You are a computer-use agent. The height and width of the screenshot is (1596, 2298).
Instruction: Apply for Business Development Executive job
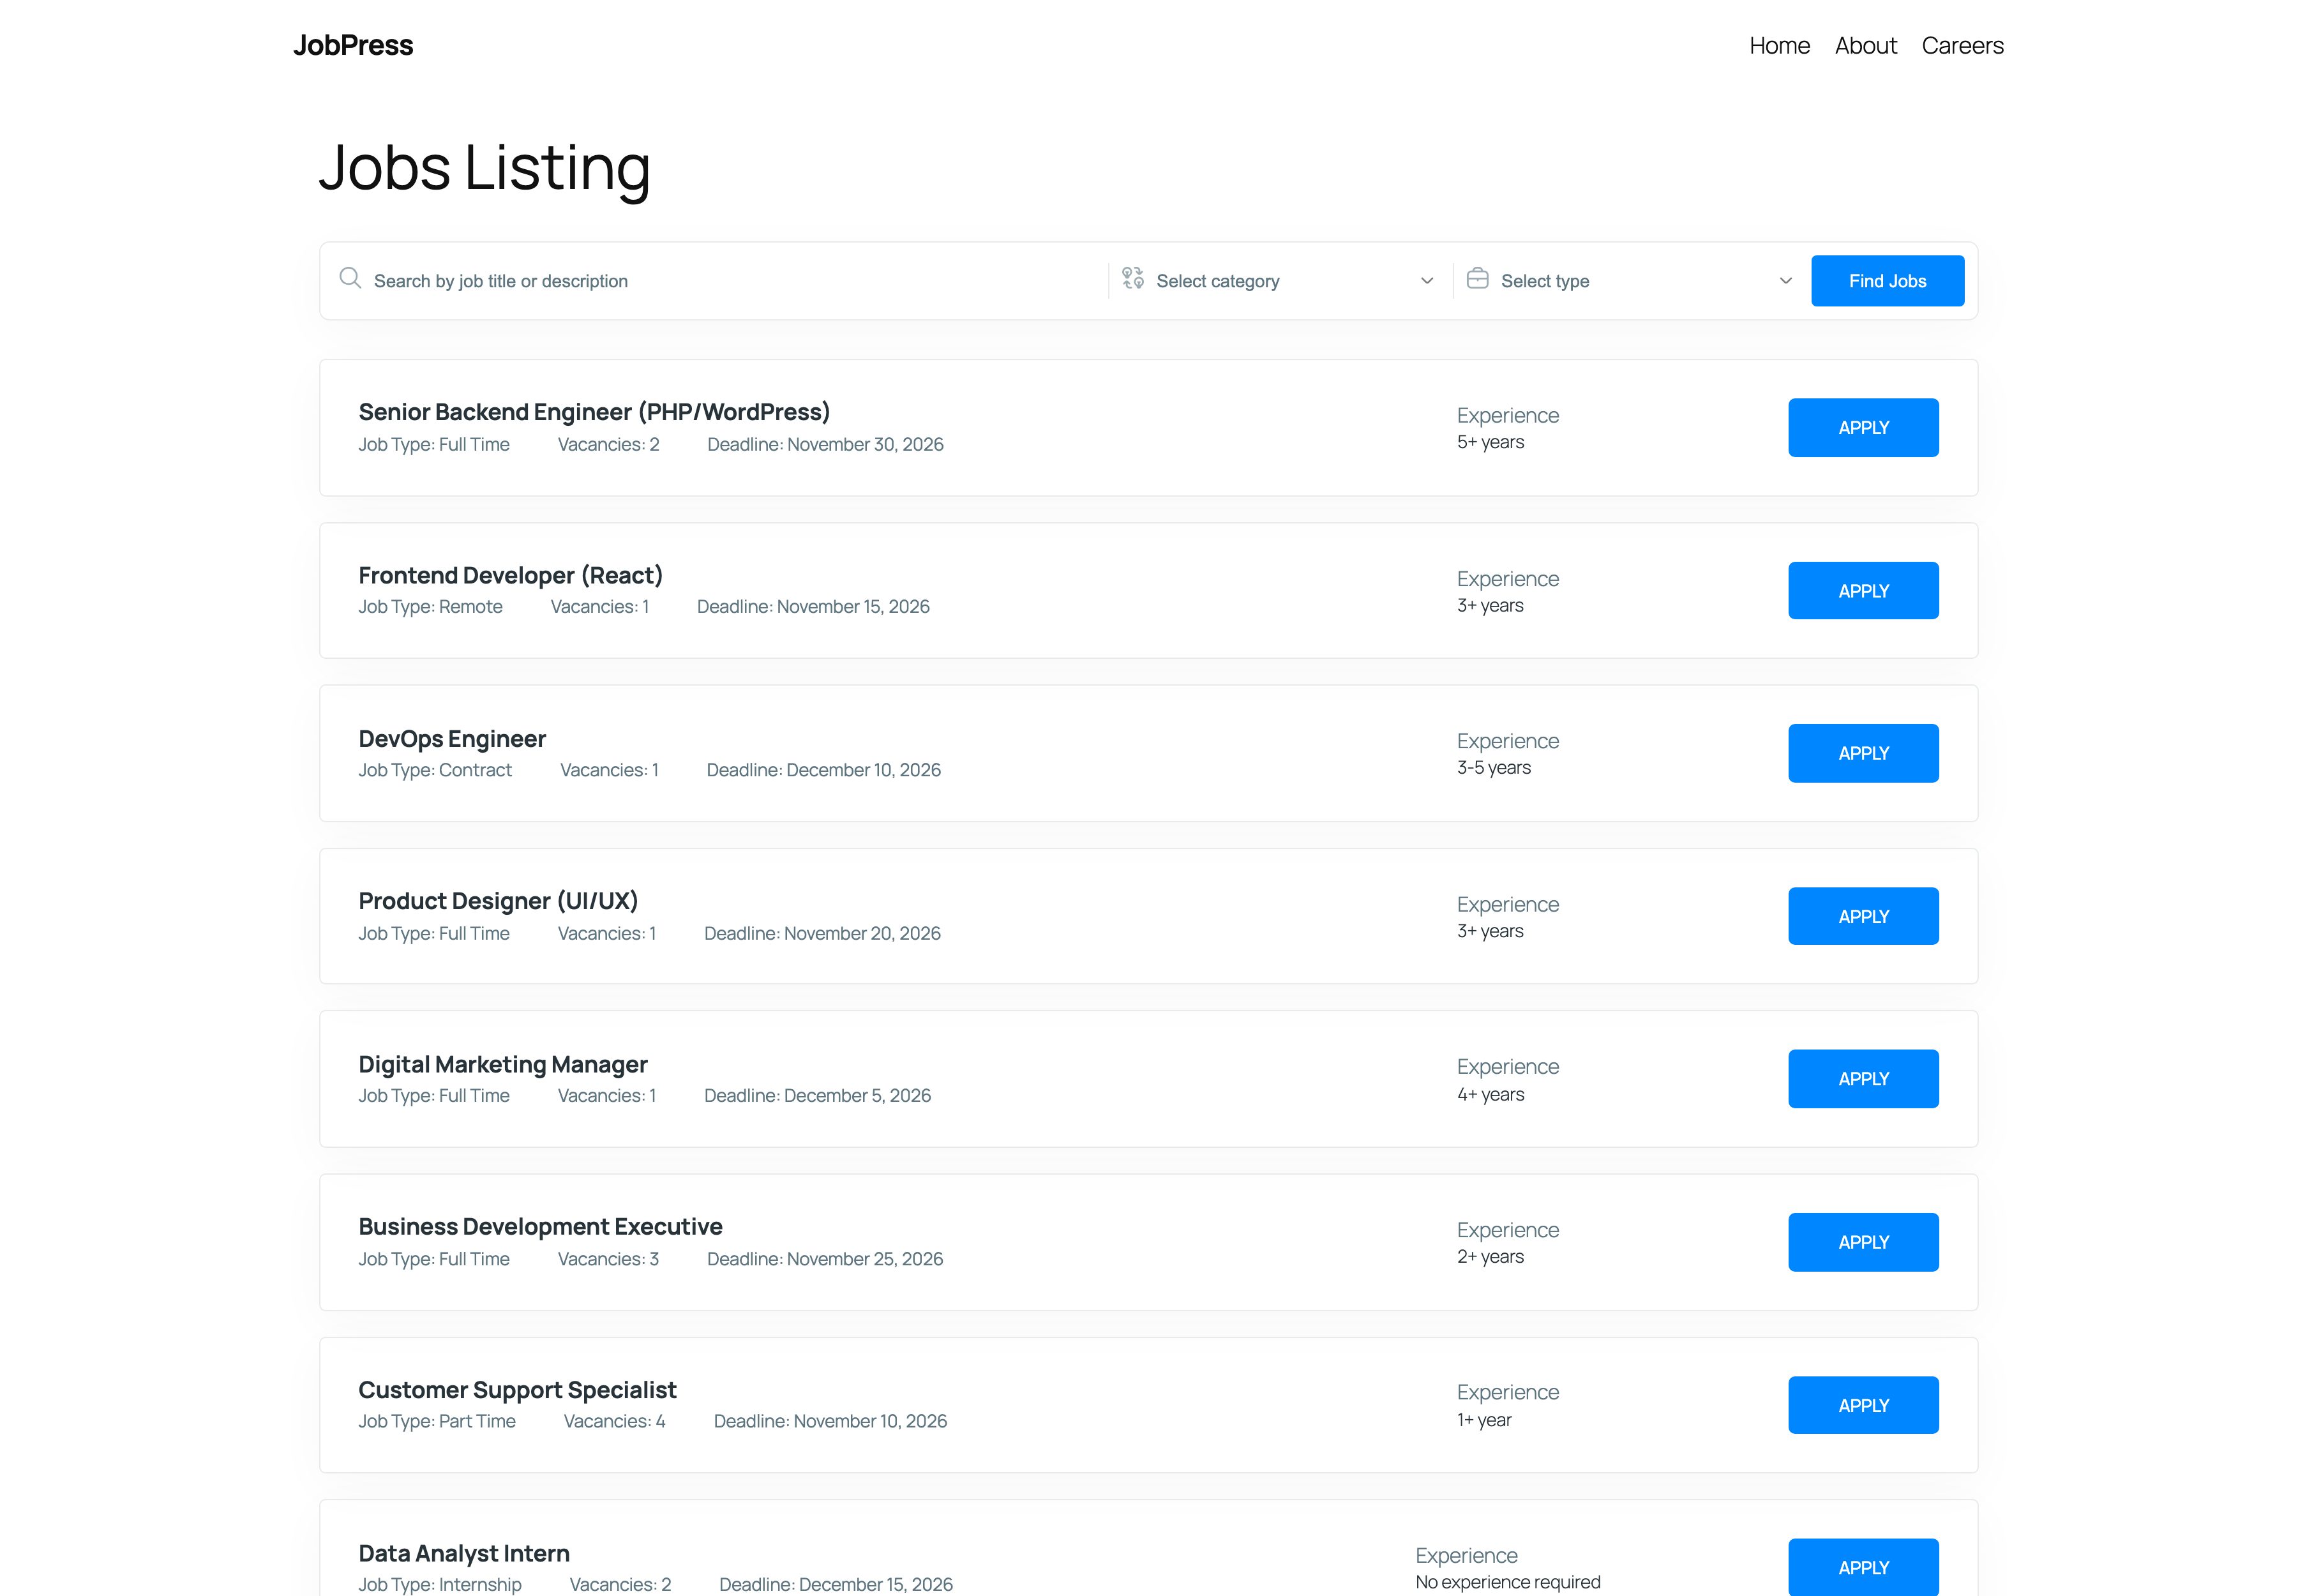(x=1863, y=1242)
